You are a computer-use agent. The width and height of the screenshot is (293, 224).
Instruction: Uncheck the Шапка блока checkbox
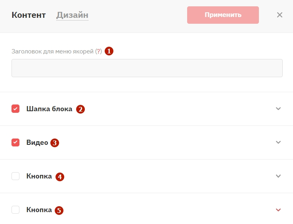[15, 109]
